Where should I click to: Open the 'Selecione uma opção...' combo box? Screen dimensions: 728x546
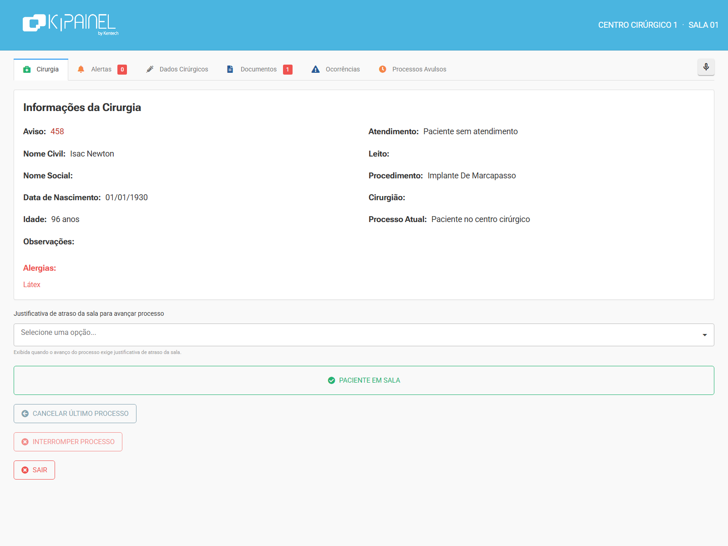pyautogui.click(x=364, y=335)
